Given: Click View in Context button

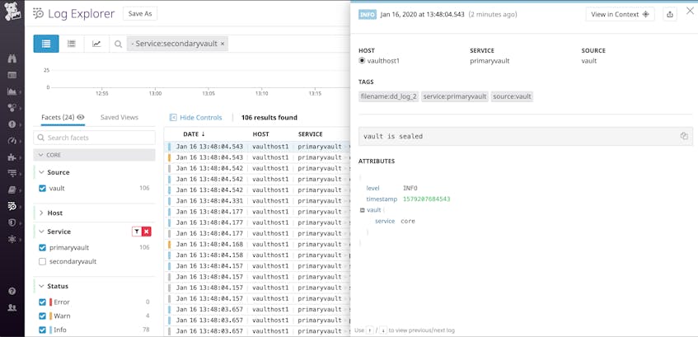Looking at the screenshot, I should (620, 14).
